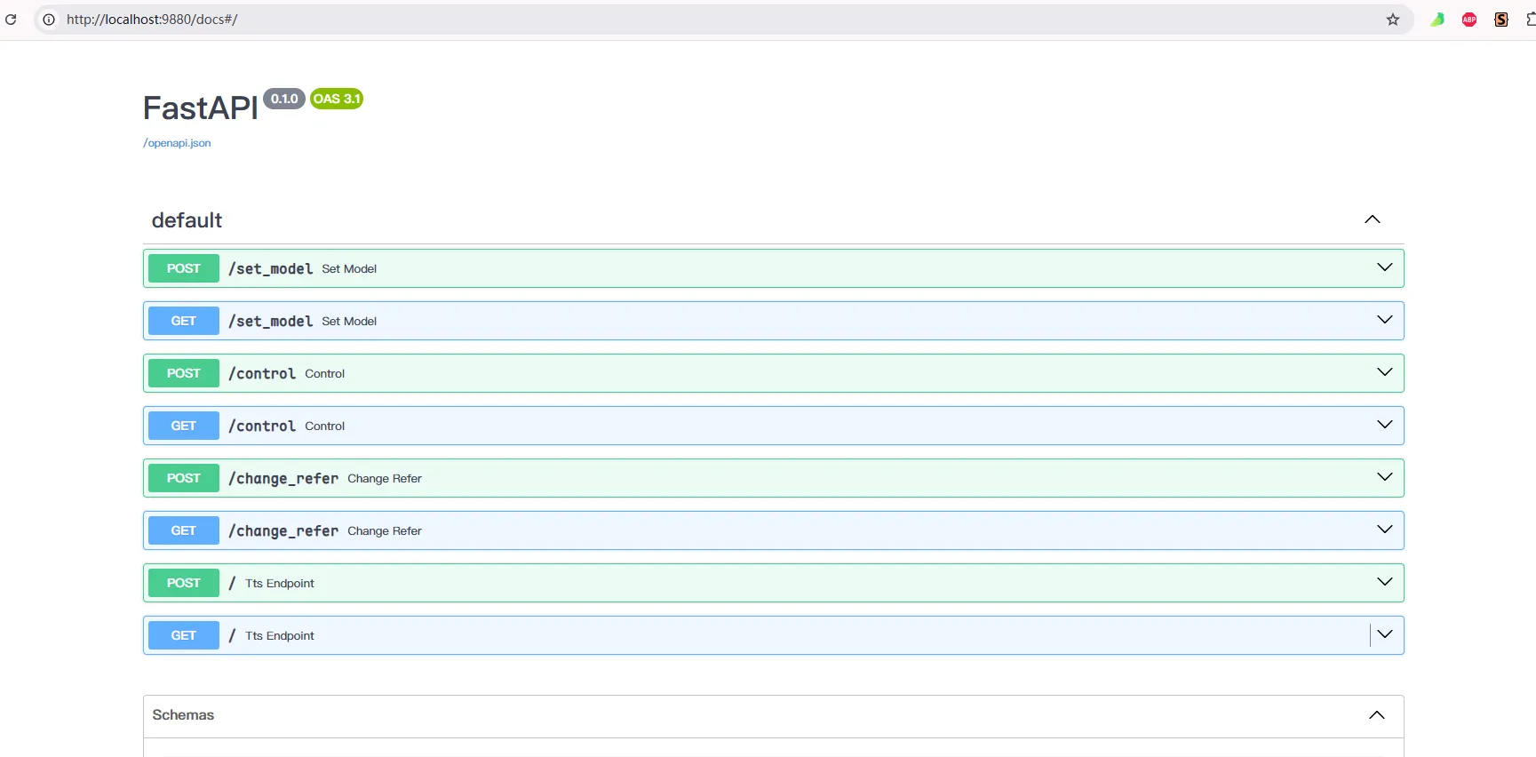Collapse the default section with its chevron

[x=1373, y=219]
